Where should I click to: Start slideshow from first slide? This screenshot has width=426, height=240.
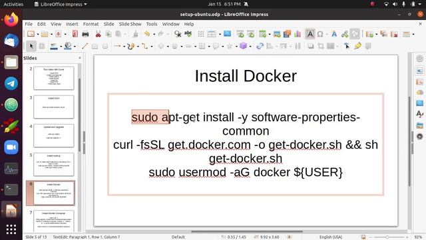coord(240,34)
